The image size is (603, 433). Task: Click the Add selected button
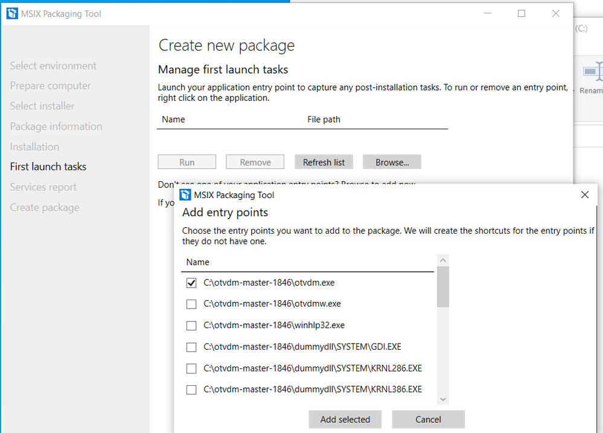tap(345, 419)
